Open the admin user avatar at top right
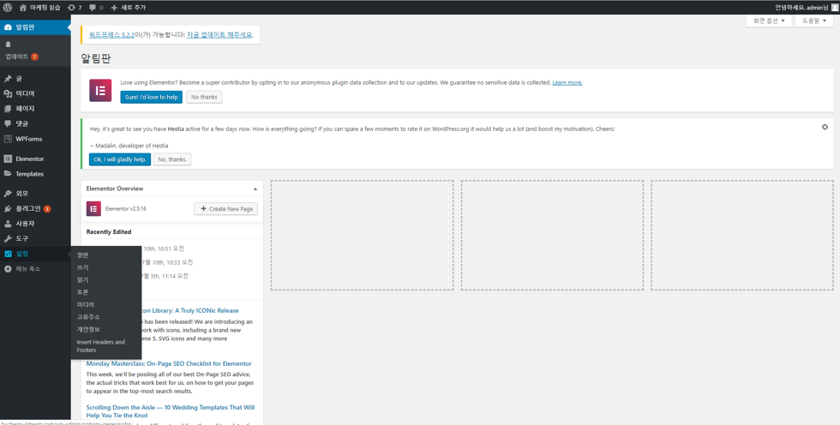Viewport: 840px width, 425px height. pyautogui.click(x=835, y=8)
